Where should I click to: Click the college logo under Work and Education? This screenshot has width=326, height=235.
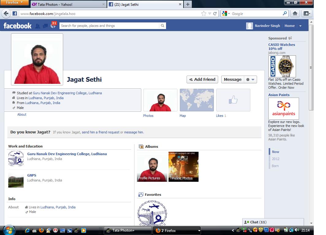[16, 159]
